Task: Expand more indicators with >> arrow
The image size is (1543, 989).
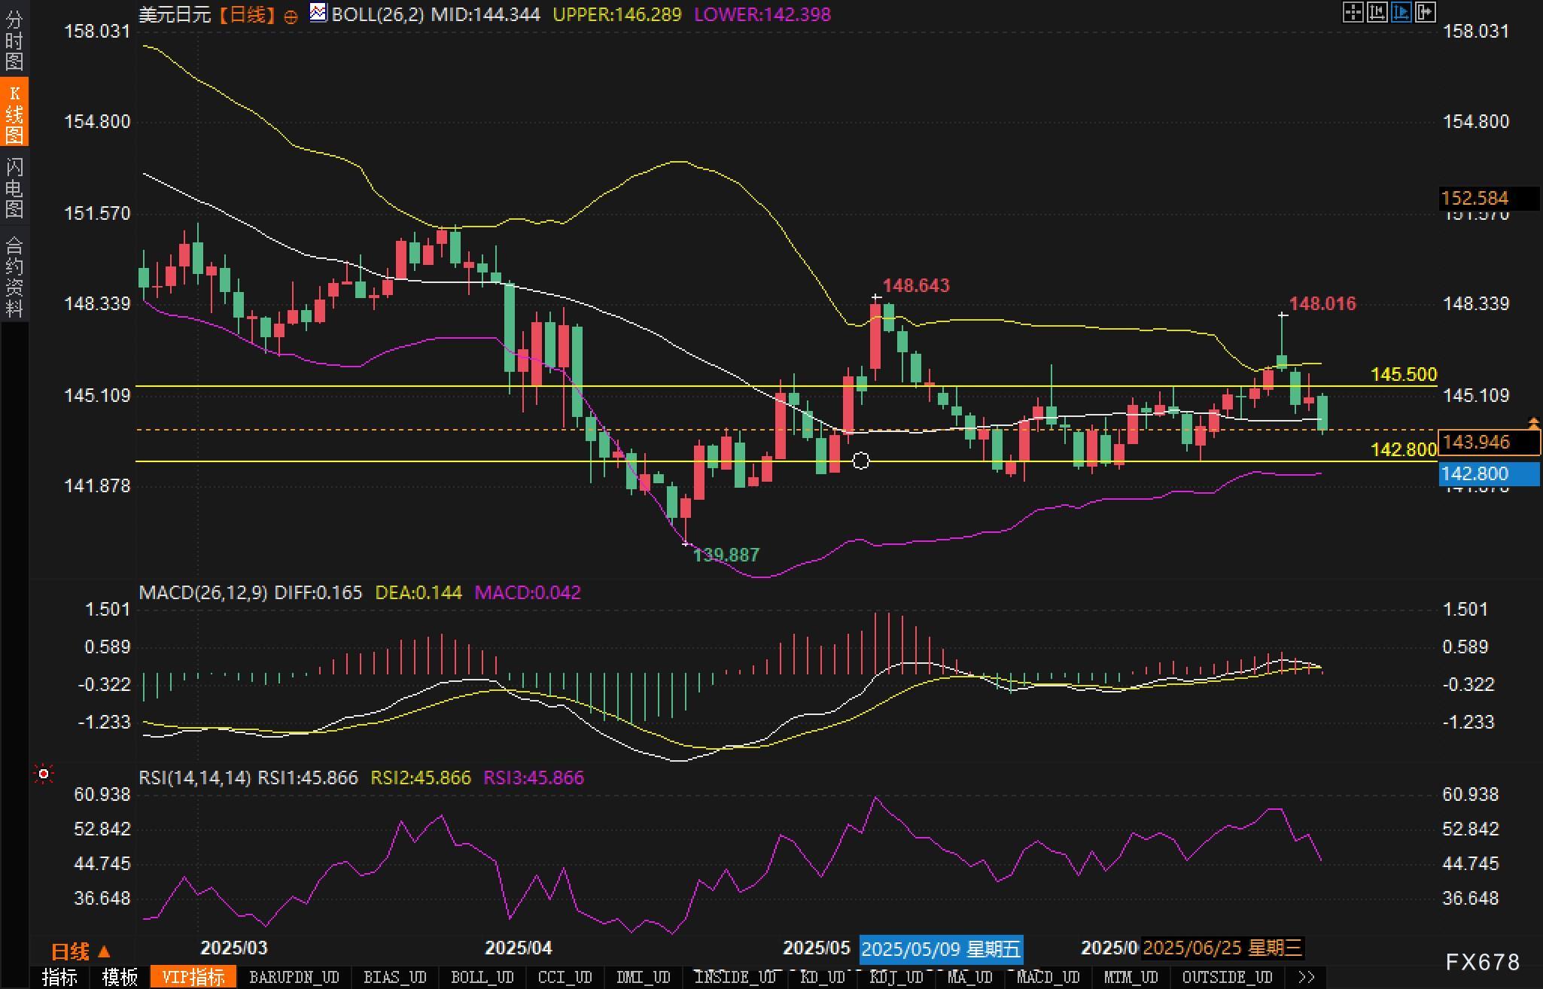Action: (x=1307, y=977)
